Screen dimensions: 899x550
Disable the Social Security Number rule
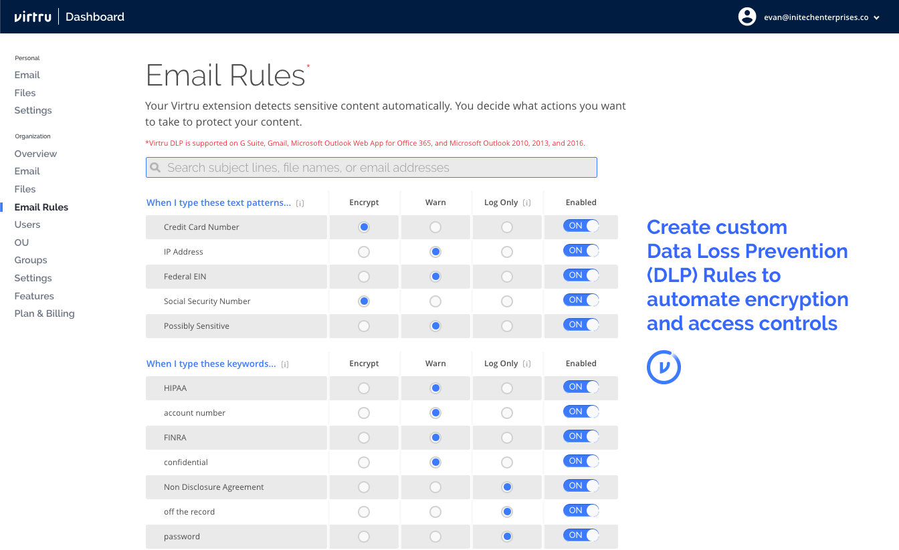[x=581, y=300]
